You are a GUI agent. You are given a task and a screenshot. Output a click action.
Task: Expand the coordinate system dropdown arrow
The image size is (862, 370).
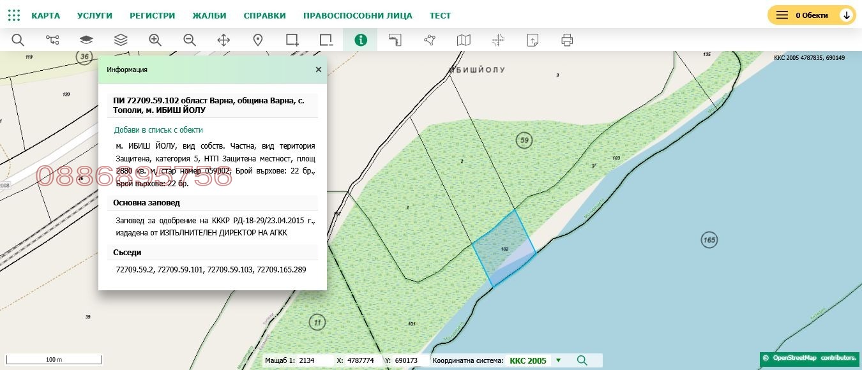558,360
